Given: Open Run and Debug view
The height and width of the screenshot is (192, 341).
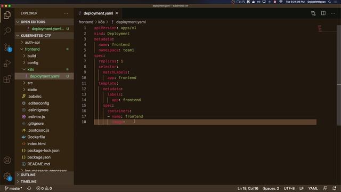Looking at the screenshot, I should (7, 63).
